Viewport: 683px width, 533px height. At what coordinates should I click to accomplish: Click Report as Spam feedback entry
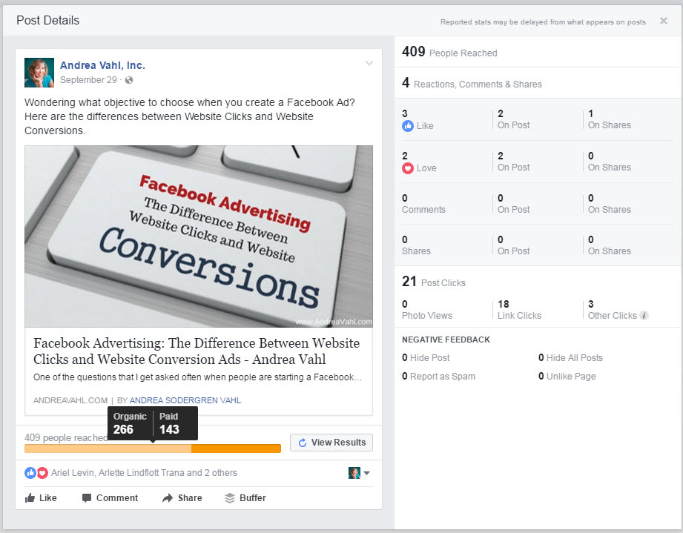tap(438, 377)
